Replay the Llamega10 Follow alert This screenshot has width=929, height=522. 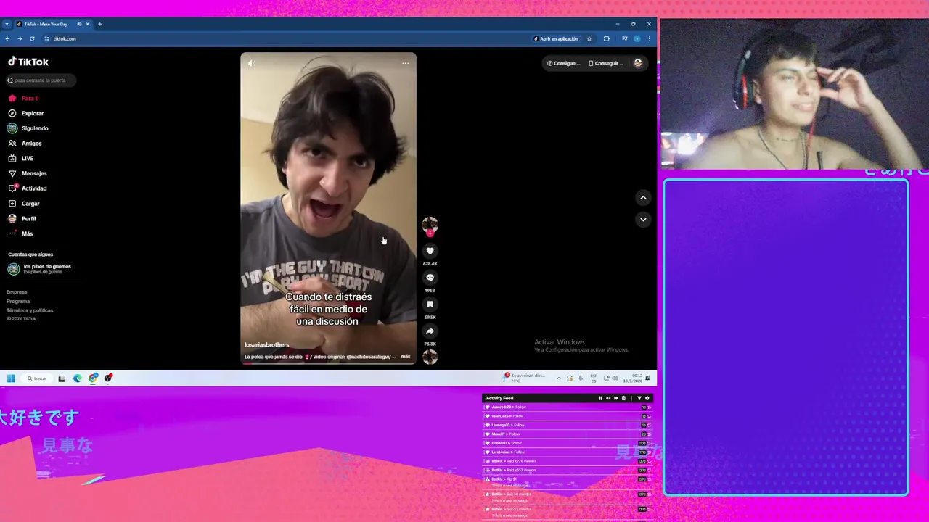point(649,425)
